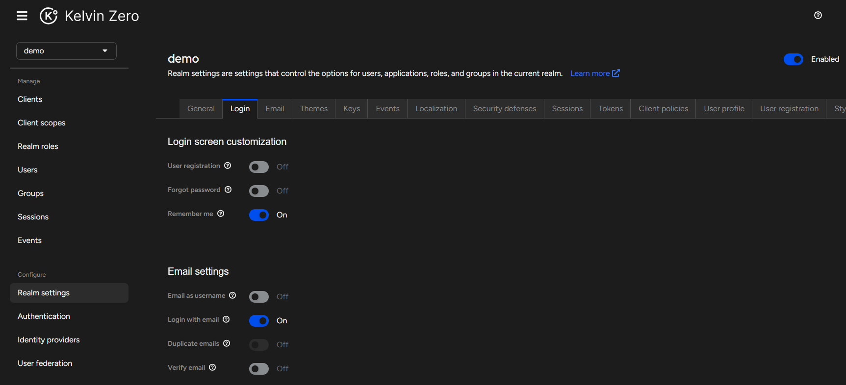Click the Kelvin Zero logo

point(89,16)
